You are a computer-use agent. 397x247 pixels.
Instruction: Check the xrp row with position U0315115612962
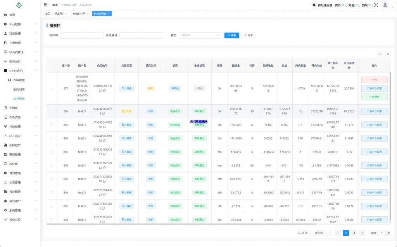(x=52, y=166)
